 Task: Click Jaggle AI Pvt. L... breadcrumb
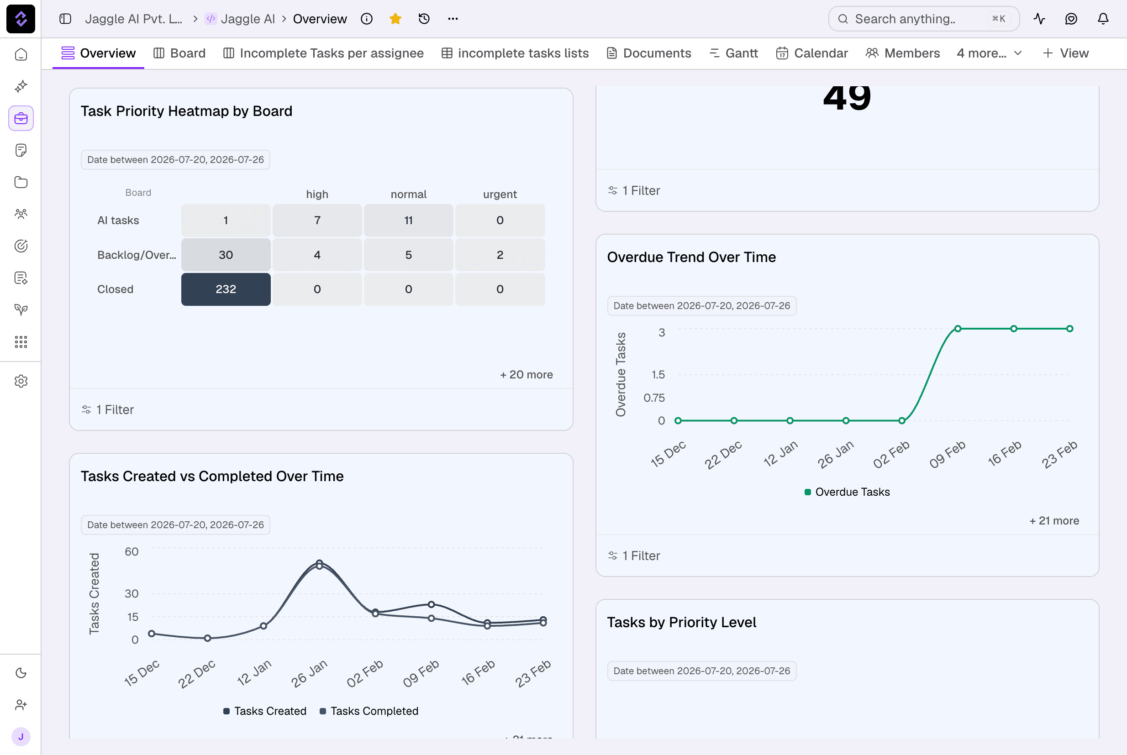[133, 19]
